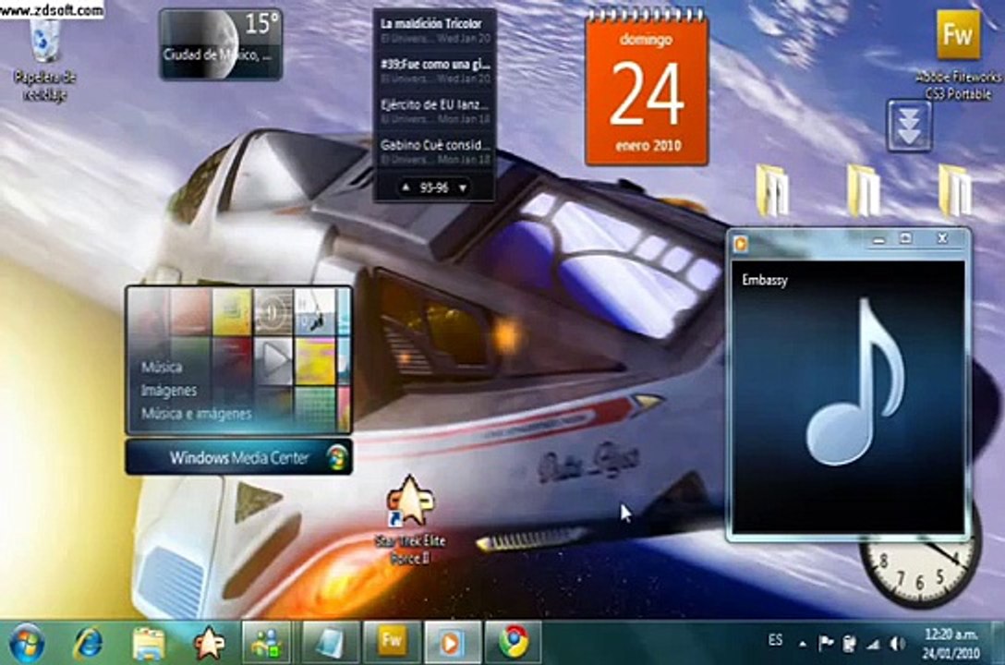Click the music note album art

pyautogui.click(x=856, y=381)
